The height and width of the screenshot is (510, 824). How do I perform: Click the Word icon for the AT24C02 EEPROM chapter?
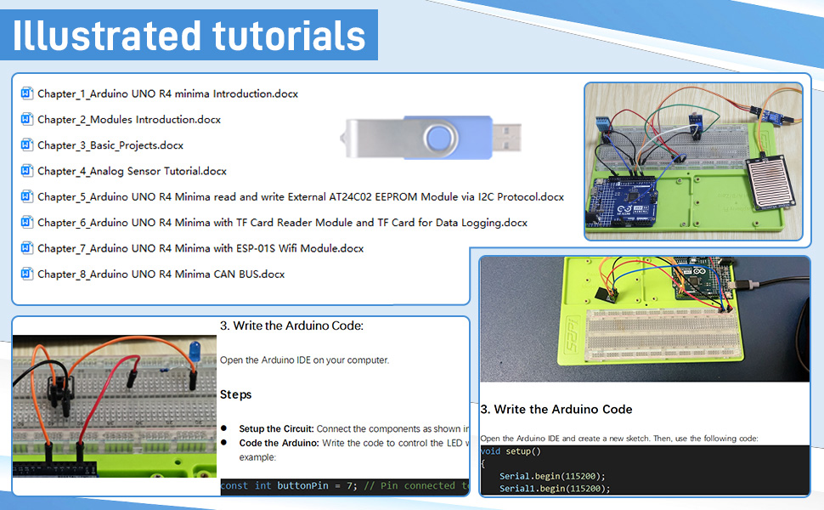coord(26,196)
